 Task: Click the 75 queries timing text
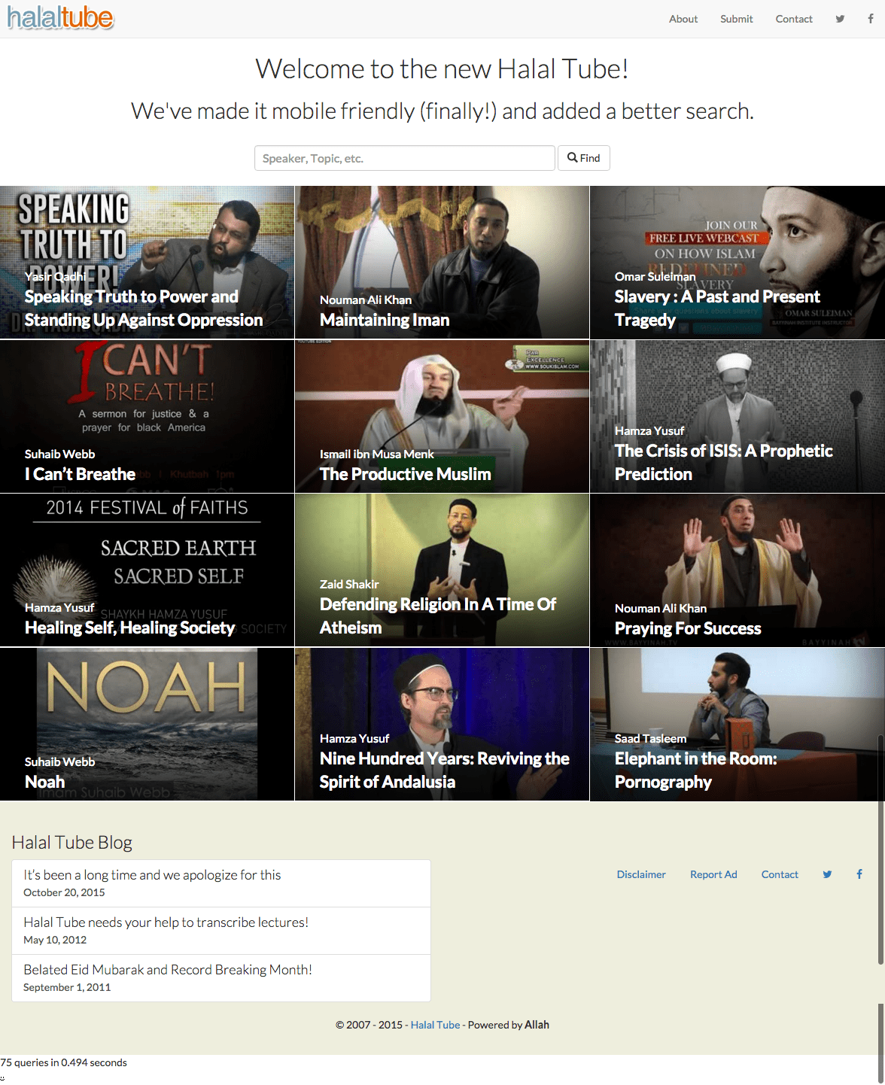coord(63,1062)
